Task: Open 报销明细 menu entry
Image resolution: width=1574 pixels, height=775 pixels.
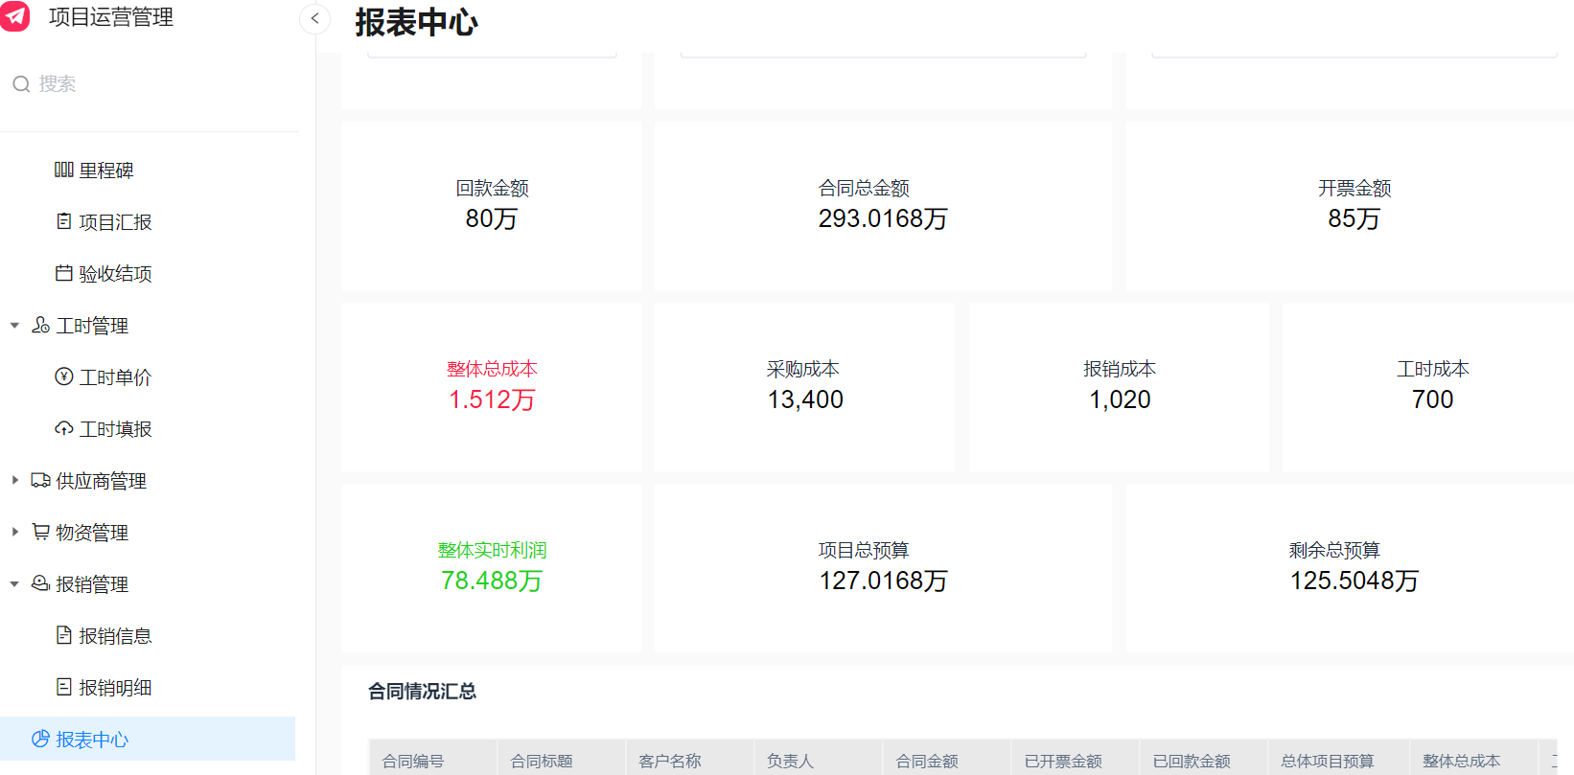Action: [115, 688]
